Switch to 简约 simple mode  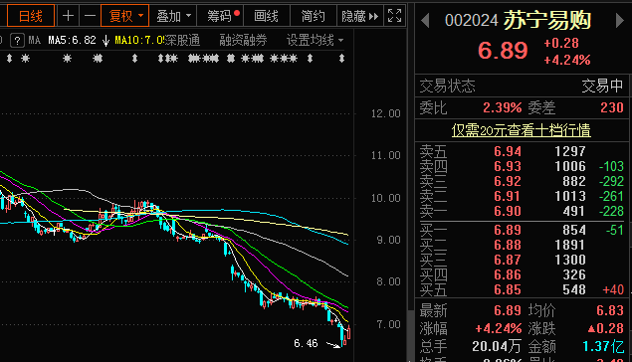[x=313, y=16]
